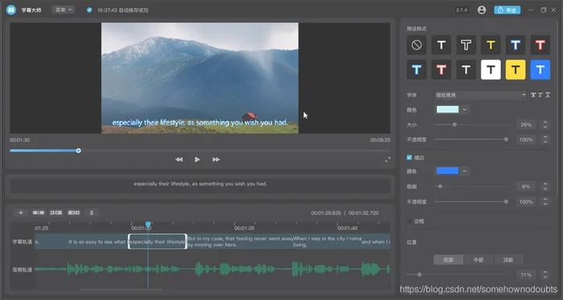The width and height of the screenshot is (563, 300).
Task: Apply plain white T preset beside the no-style icon
Action: tap(442, 45)
